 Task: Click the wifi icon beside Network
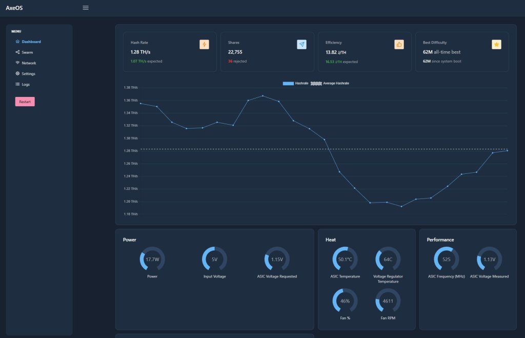17,63
